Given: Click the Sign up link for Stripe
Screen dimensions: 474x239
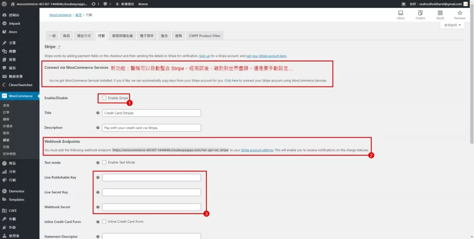Looking at the screenshot, I should coord(205,56).
